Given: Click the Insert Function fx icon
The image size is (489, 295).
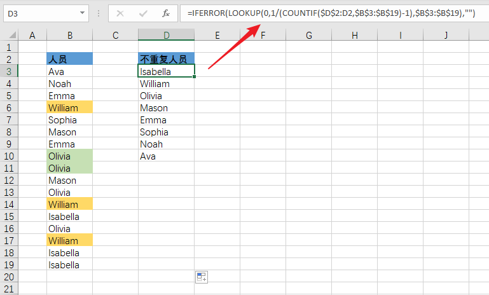Looking at the screenshot, I should click(165, 13).
